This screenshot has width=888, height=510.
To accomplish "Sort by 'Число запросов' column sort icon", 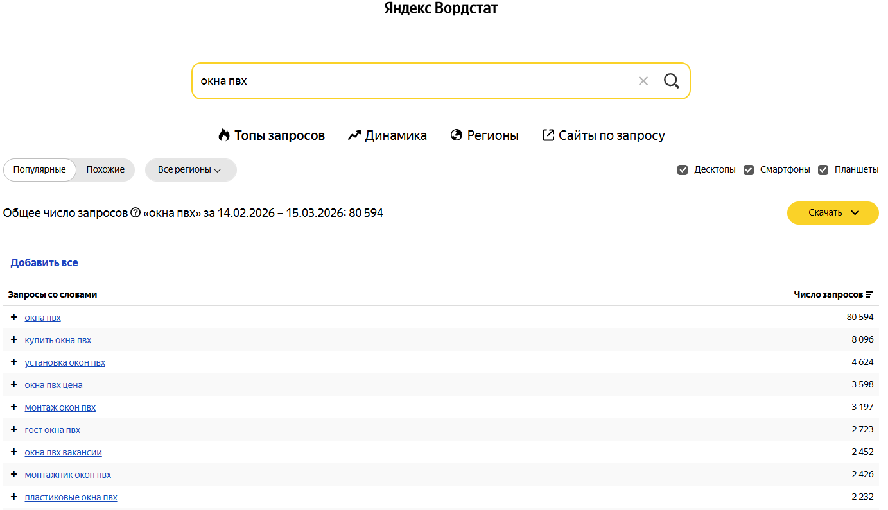I will point(869,294).
